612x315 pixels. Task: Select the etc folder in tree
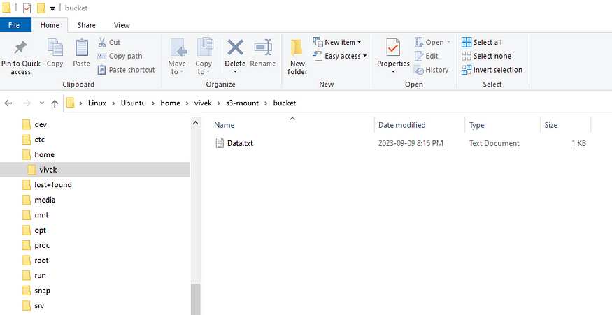coord(39,140)
